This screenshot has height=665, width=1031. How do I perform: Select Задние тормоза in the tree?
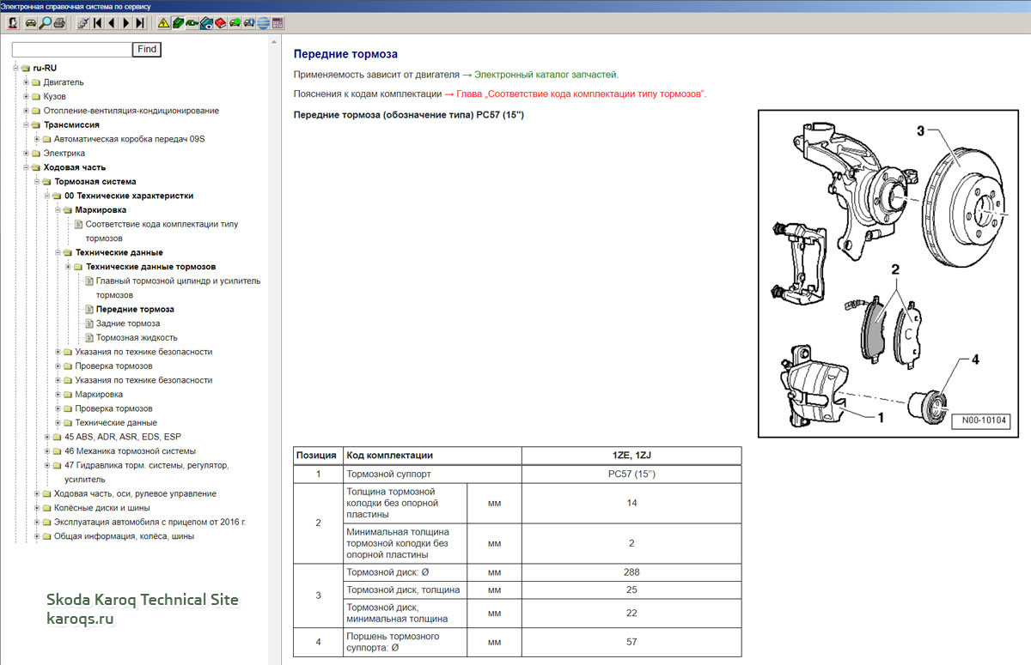point(127,323)
